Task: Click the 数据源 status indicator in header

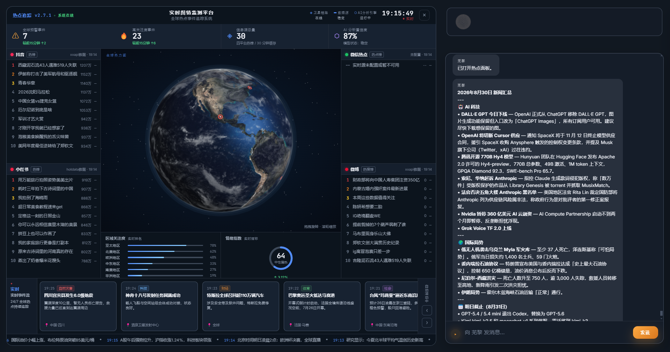Action: [341, 15]
